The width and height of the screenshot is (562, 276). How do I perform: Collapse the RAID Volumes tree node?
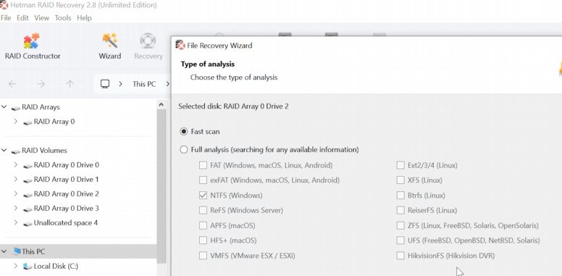(4, 150)
